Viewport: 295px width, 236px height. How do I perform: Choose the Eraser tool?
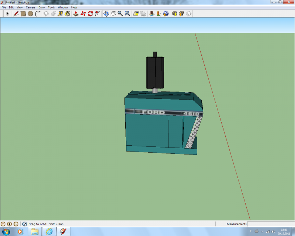(53, 14)
